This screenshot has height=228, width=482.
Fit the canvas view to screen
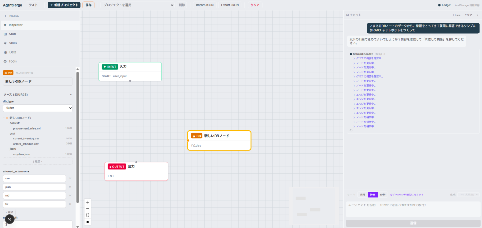coord(88,215)
